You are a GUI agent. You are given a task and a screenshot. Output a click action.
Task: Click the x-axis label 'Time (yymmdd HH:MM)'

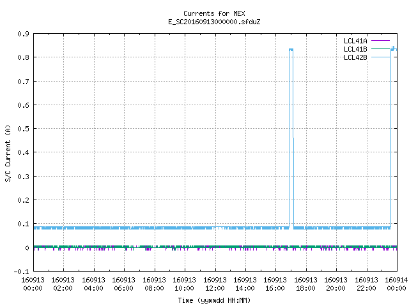pos(214,300)
